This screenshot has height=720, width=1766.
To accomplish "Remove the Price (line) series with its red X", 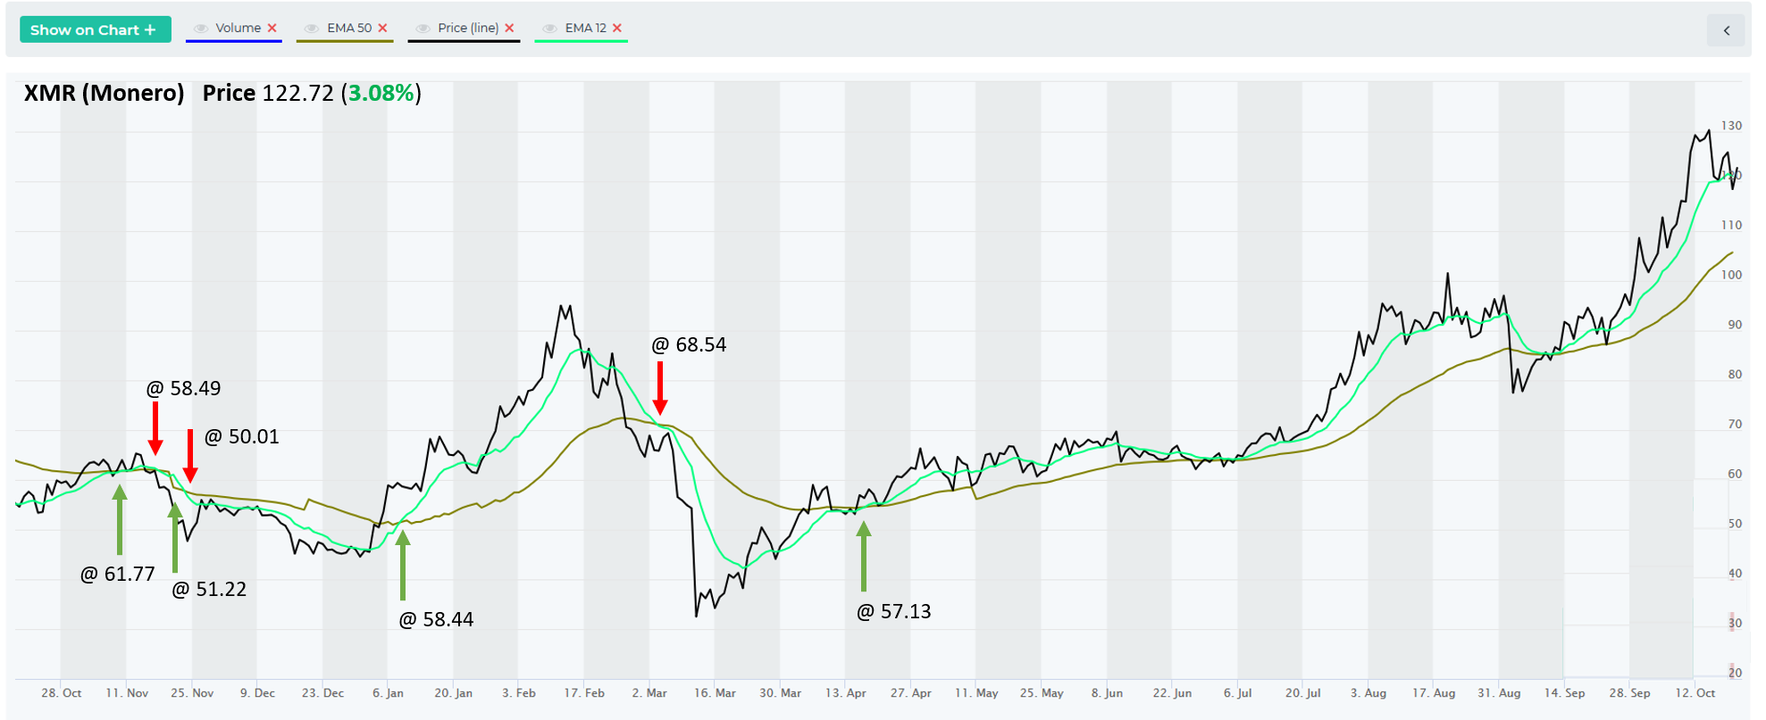I will point(509,29).
